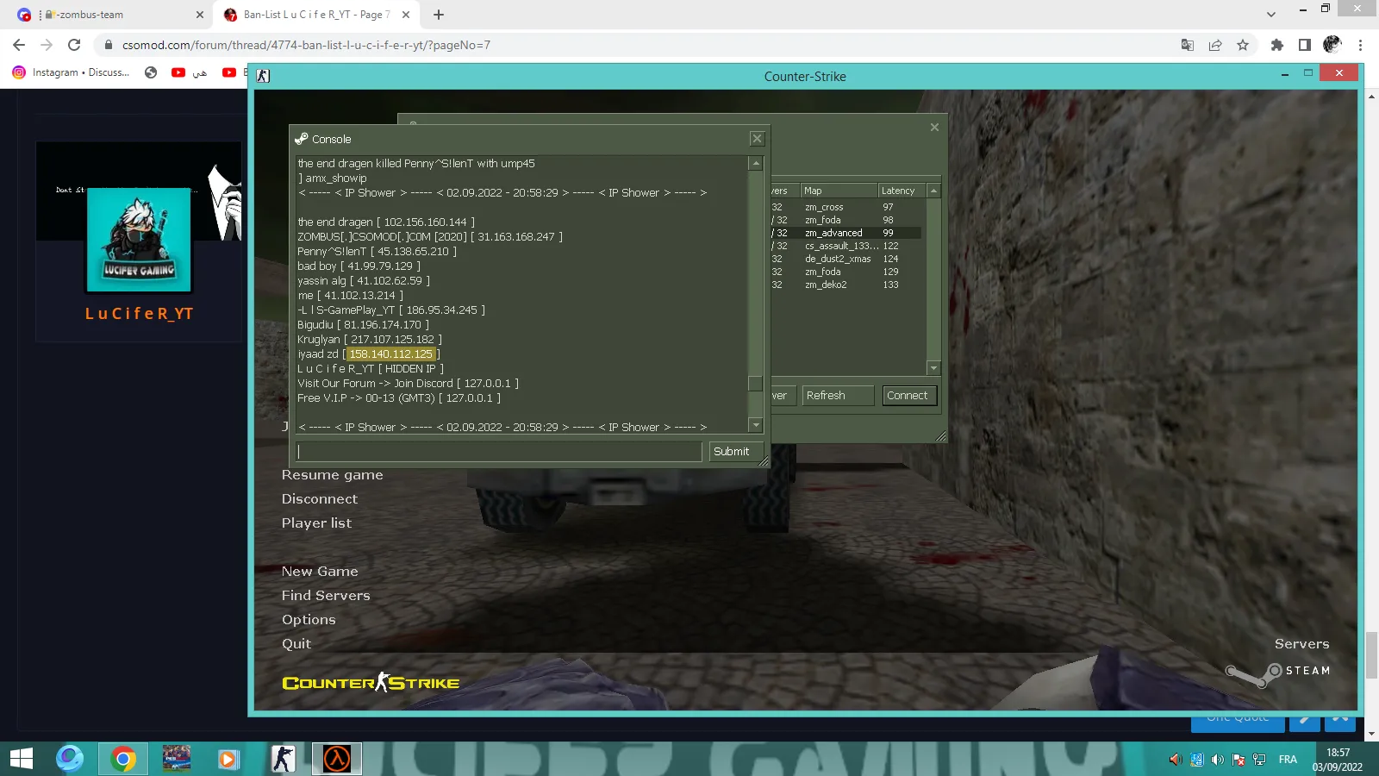The image size is (1379, 776).
Task: Close the -zombus-team tab
Action: (200, 15)
